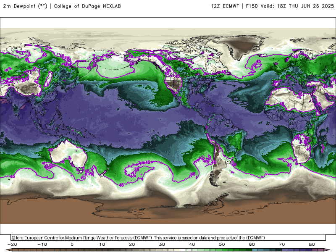Click the 20 label on the color scale
This screenshot has height=252, width=336.
pos(132,244)
